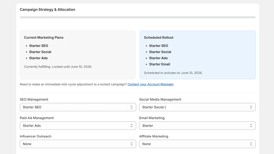Click Starter SEO in Current Marketing Plans
This screenshot has height=154, width=274.
[39, 46]
